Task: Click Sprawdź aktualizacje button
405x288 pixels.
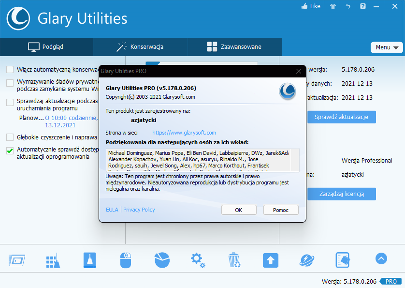Action: [342, 117]
